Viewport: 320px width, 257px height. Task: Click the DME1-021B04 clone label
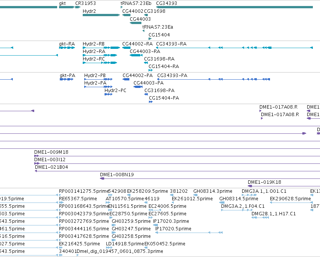click(x=52, y=167)
